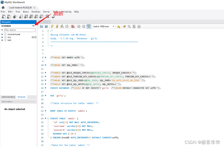The image size is (224, 147).
Task: Expand the test schema node
Action: tap(2, 40)
